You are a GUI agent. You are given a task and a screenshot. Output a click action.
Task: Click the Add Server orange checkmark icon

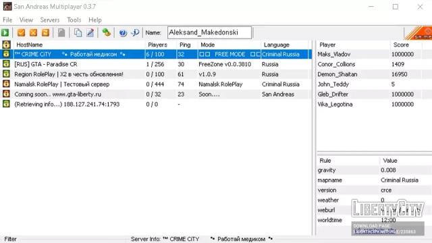tap(21, 32)
